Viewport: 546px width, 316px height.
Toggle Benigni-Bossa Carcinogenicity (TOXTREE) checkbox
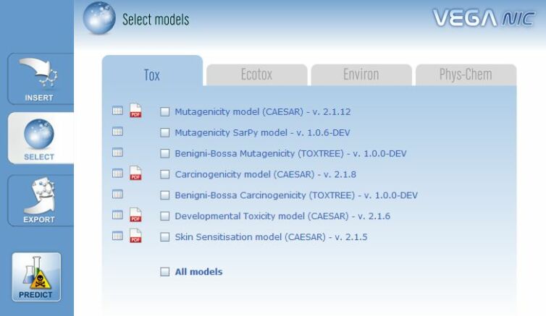coord(165,195)
